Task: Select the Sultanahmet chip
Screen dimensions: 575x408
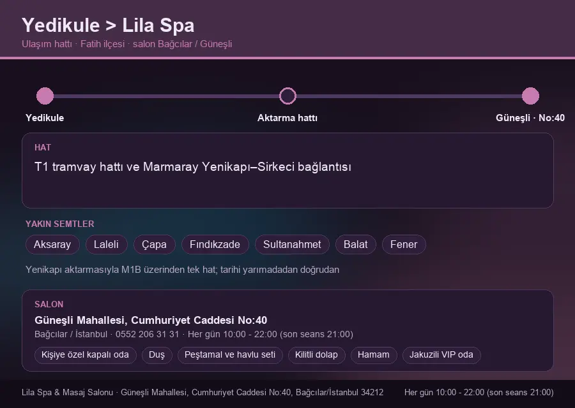Action: click(x=292, y=244)
